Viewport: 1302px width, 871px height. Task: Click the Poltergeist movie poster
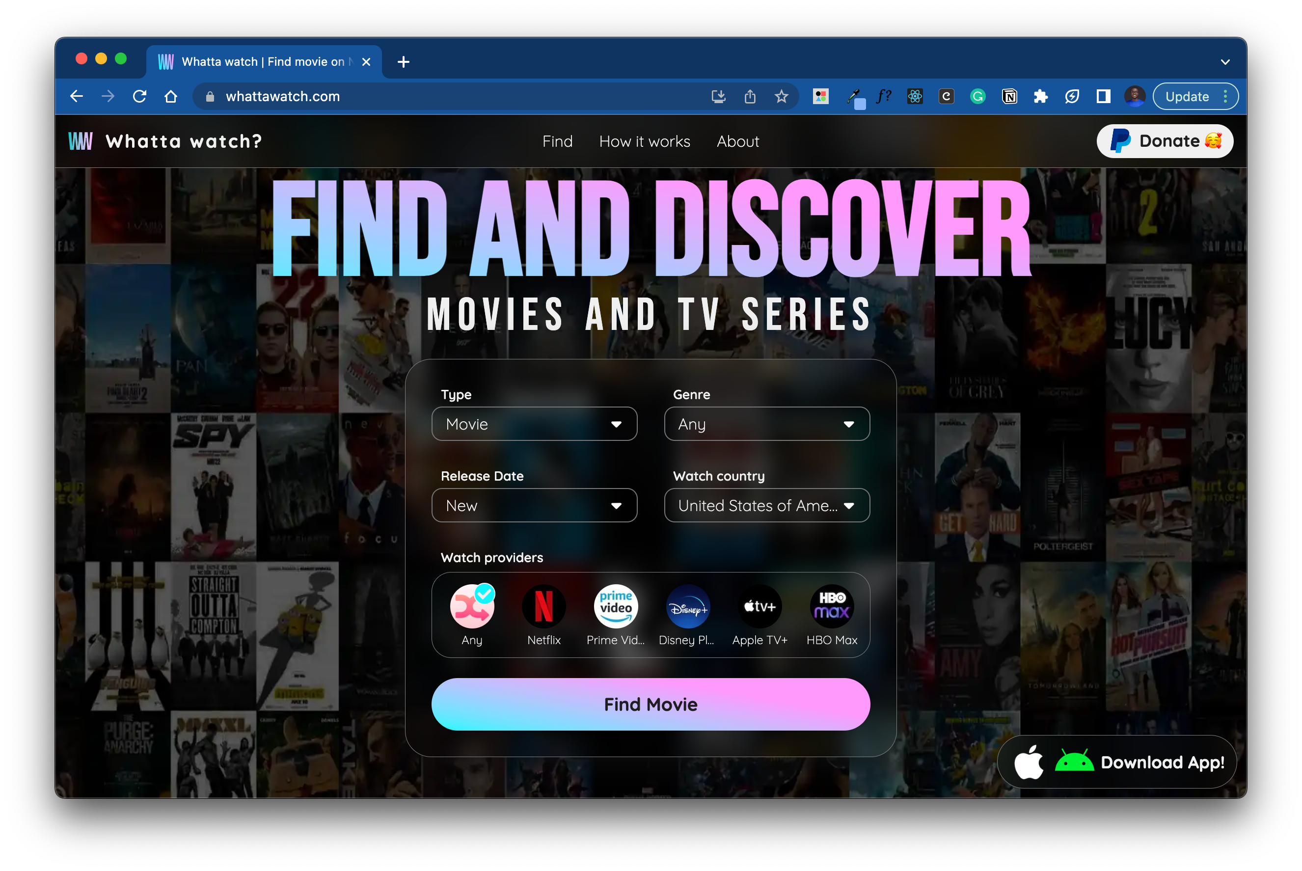(1062, 487)
